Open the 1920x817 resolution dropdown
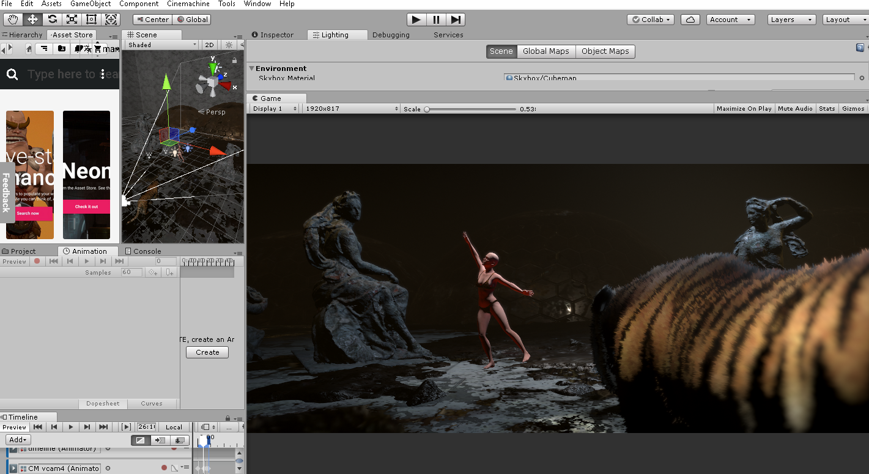The width and height of the screenshot is (869, 474). (x=351, y=108)
